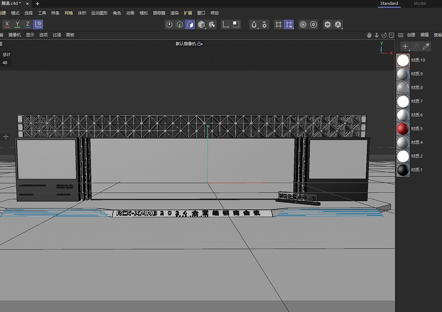Select the 材质.1 black material thumbnail
Image resolution: width=442 pixels, height=312 pixels.
coord(403,170)
